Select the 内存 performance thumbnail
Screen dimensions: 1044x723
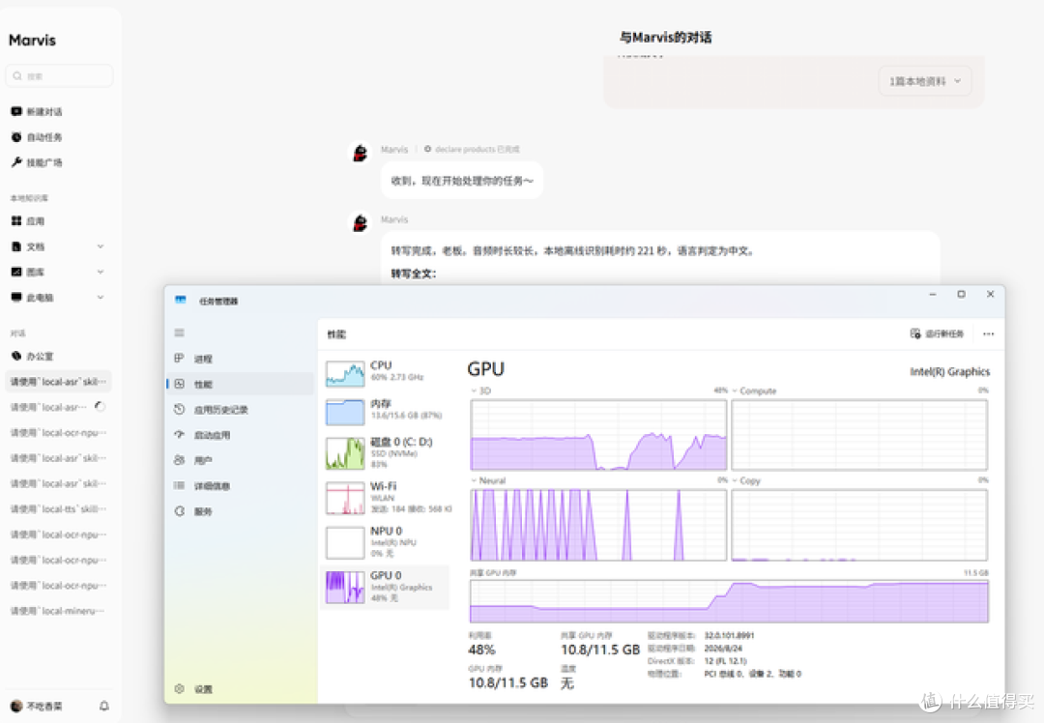[x=345, y=412]
